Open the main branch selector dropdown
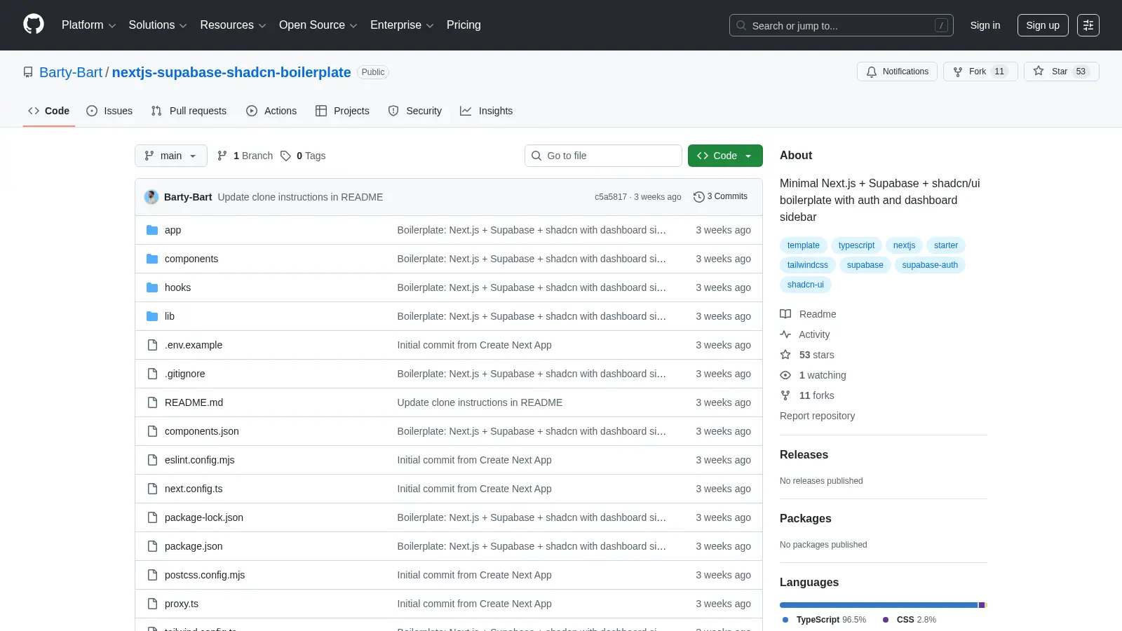The height and width of the screenshot is (631, 1122). (x=171, y=156)
